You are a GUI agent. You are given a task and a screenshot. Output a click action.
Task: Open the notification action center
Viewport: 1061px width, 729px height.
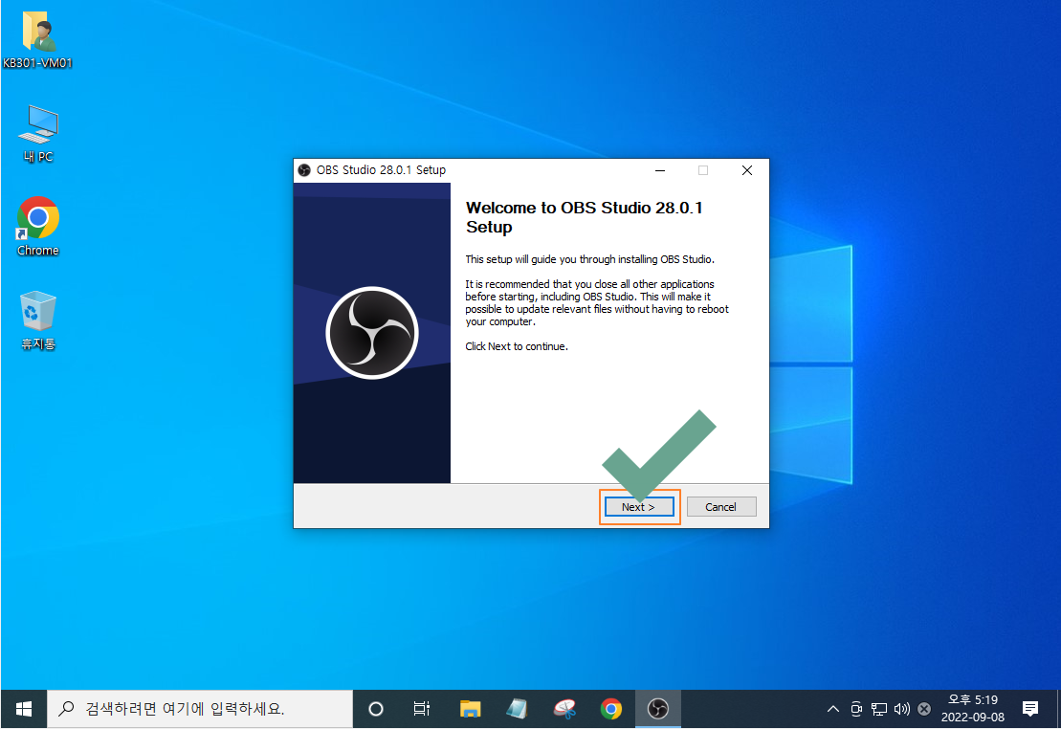[x=1029, y=709]
